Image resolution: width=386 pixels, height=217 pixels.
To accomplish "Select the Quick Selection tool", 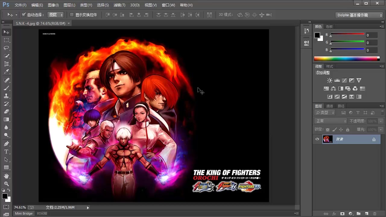I will pos(6,56).
